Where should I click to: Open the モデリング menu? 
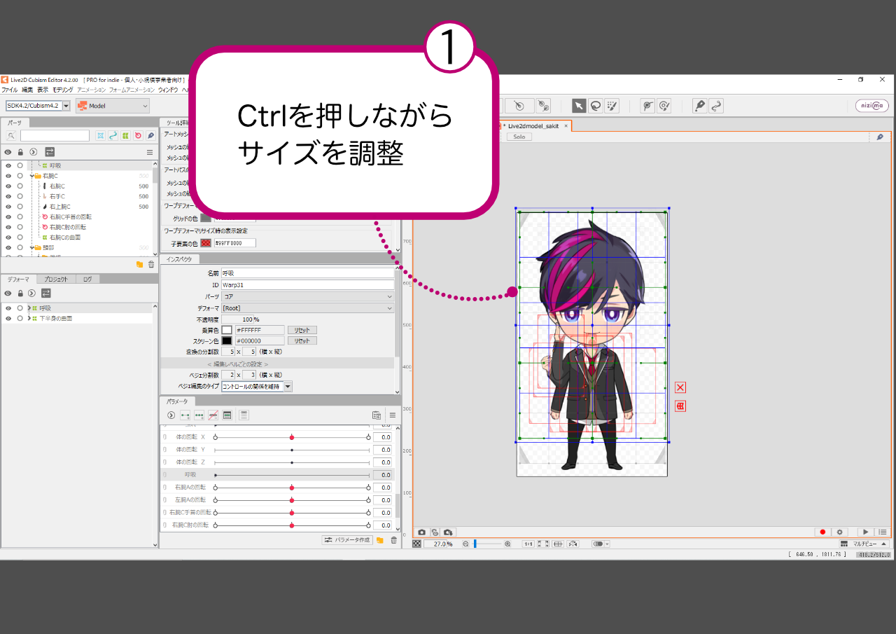coord(62,90)
